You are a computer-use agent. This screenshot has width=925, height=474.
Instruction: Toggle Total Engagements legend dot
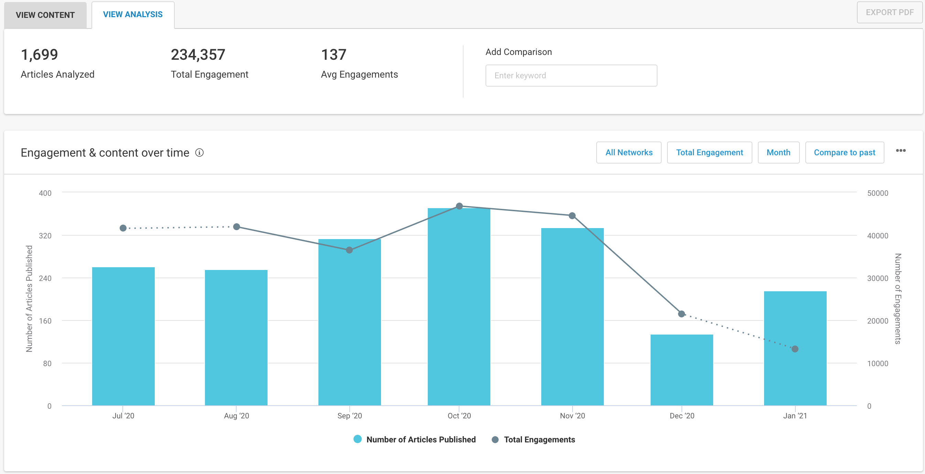point(495,440)
